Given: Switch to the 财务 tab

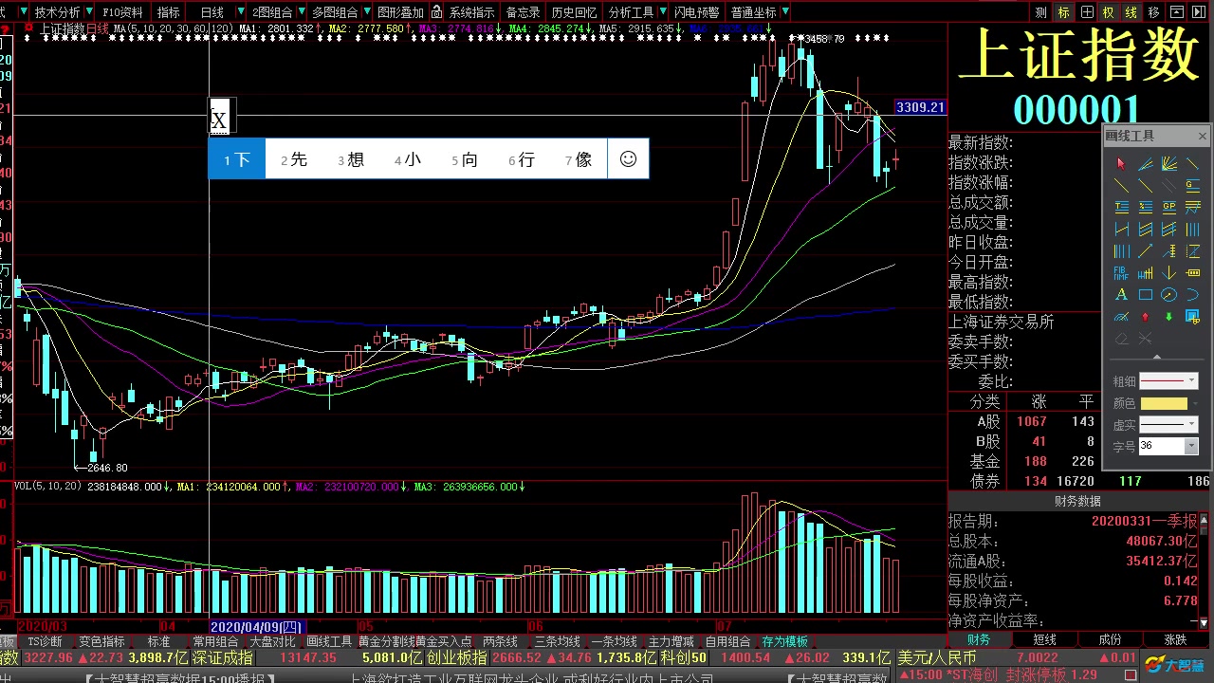Looking at the screenshot, I should pos(979,639).
